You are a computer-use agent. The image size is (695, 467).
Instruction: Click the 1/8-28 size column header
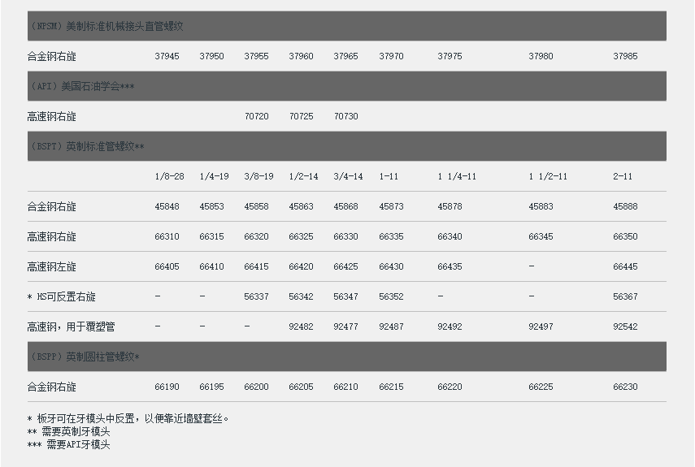pos(169,176)
